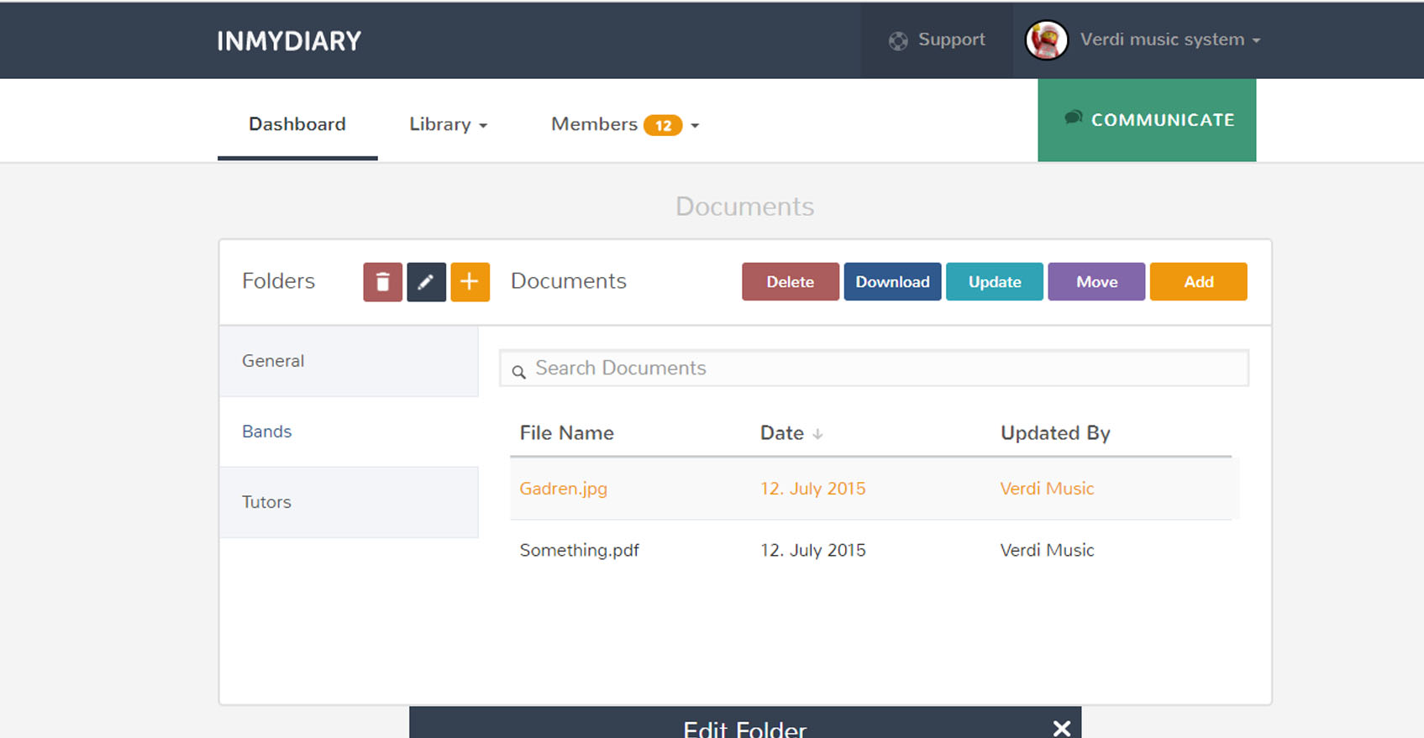Click the teal Update button
The height and width of the screenshot is (738, 1424).
[x=994, y=282]
